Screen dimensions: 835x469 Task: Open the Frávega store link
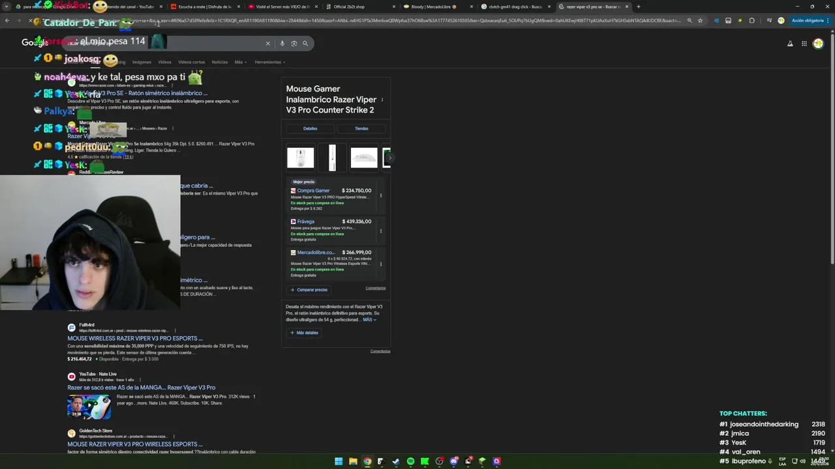click(x=305, y=221)
